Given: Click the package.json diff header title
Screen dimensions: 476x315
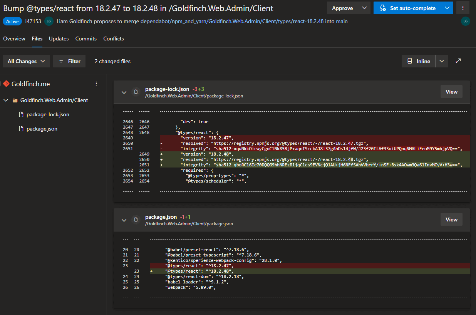Looking at the screenshot, I should click(x=161, y=217).
